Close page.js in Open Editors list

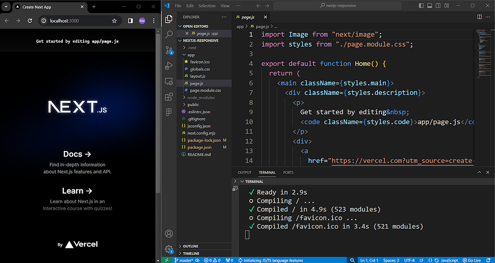click(x=187, y=33)
